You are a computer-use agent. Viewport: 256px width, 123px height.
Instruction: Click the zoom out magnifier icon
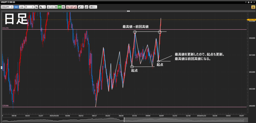[x=52, y=7]
